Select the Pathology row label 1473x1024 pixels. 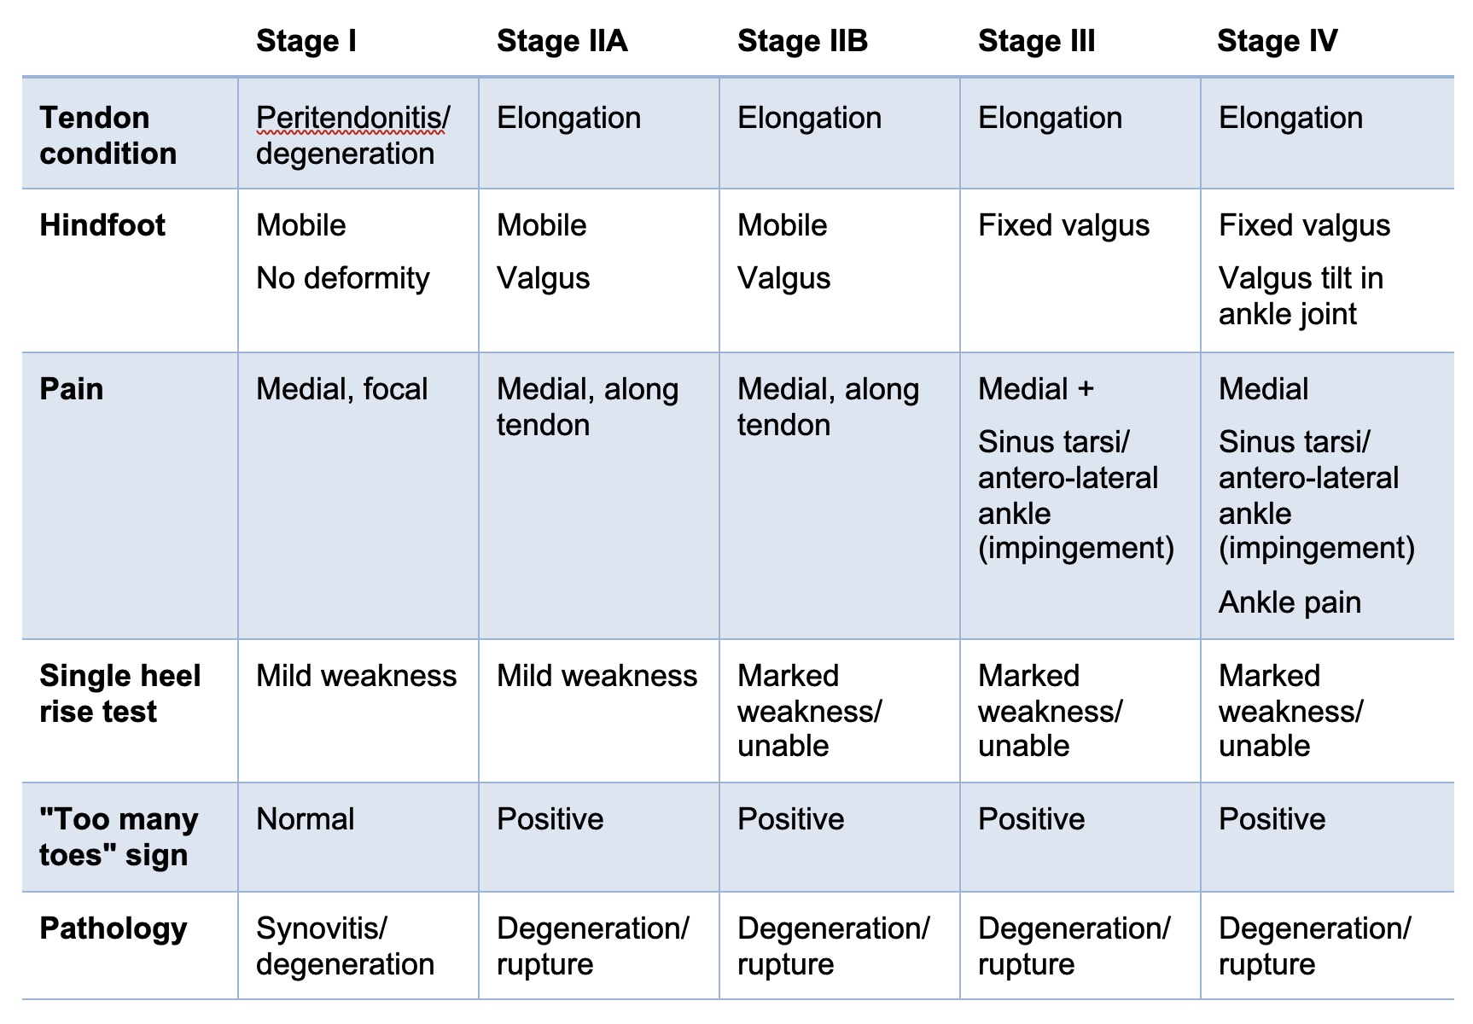pos(114,928)
